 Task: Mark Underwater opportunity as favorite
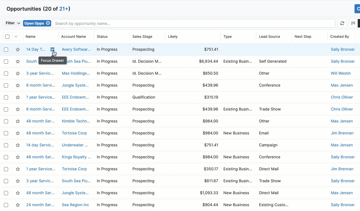18,145
